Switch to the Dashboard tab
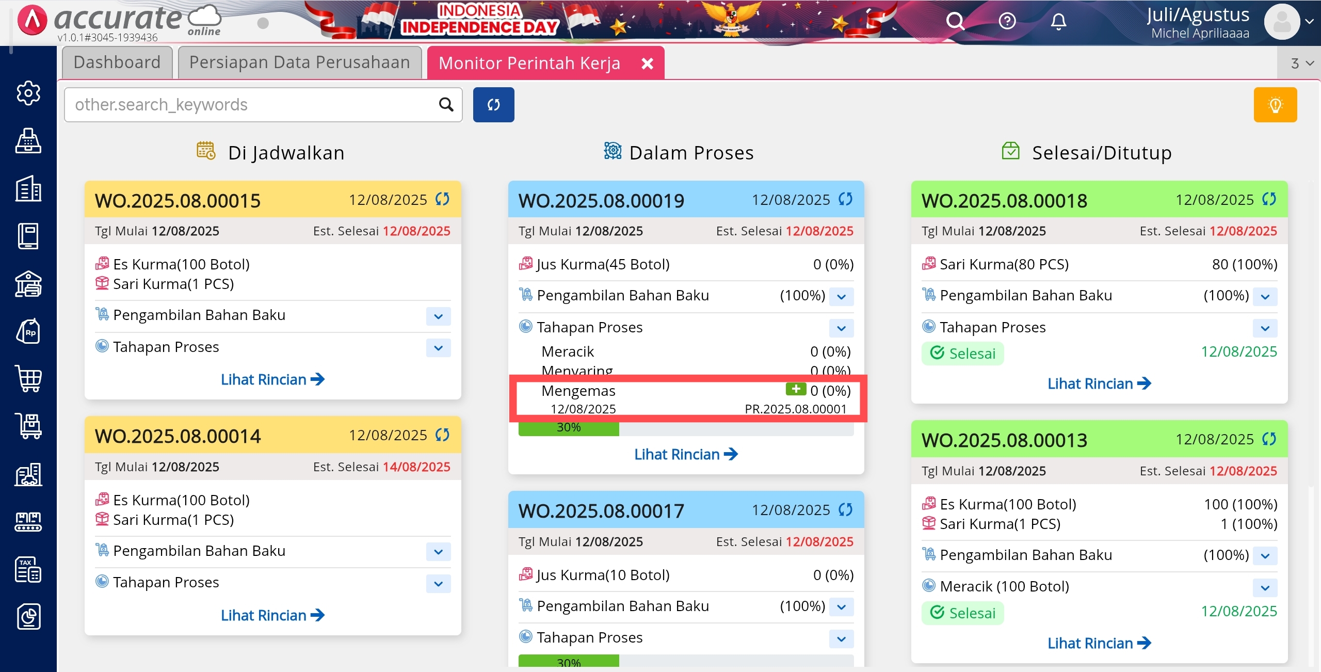The image size is (1321, 672). (x=117, y=62)
